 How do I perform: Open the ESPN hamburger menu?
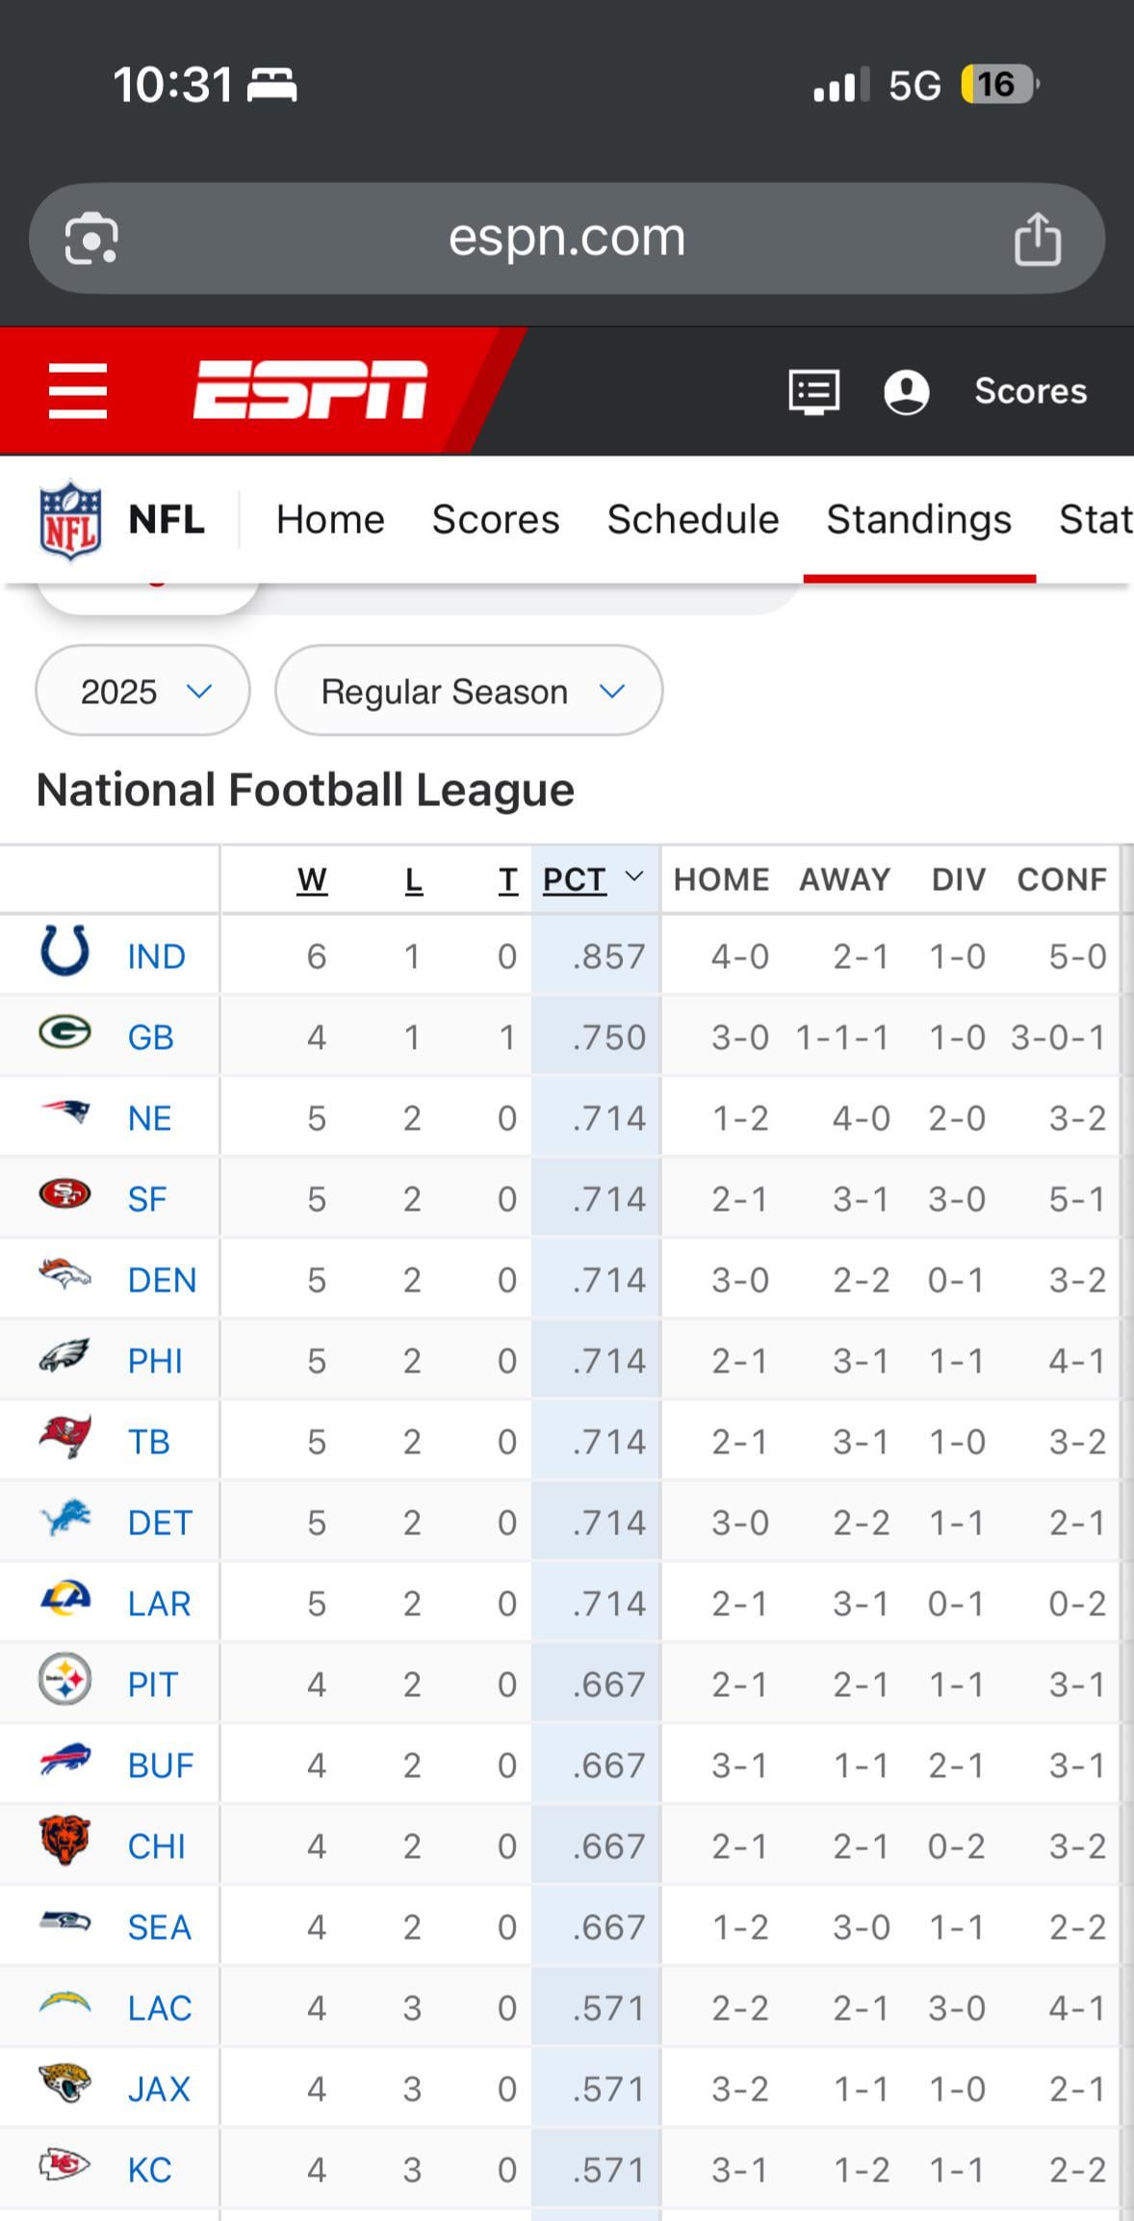tap(78, 391)
